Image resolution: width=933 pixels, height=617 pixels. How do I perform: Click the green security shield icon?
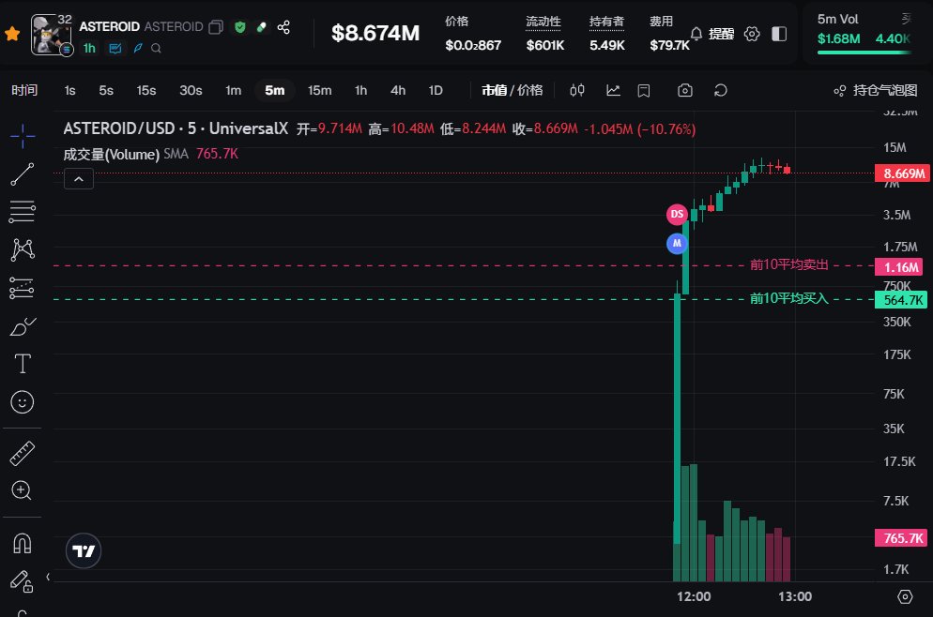click(239, 27)
